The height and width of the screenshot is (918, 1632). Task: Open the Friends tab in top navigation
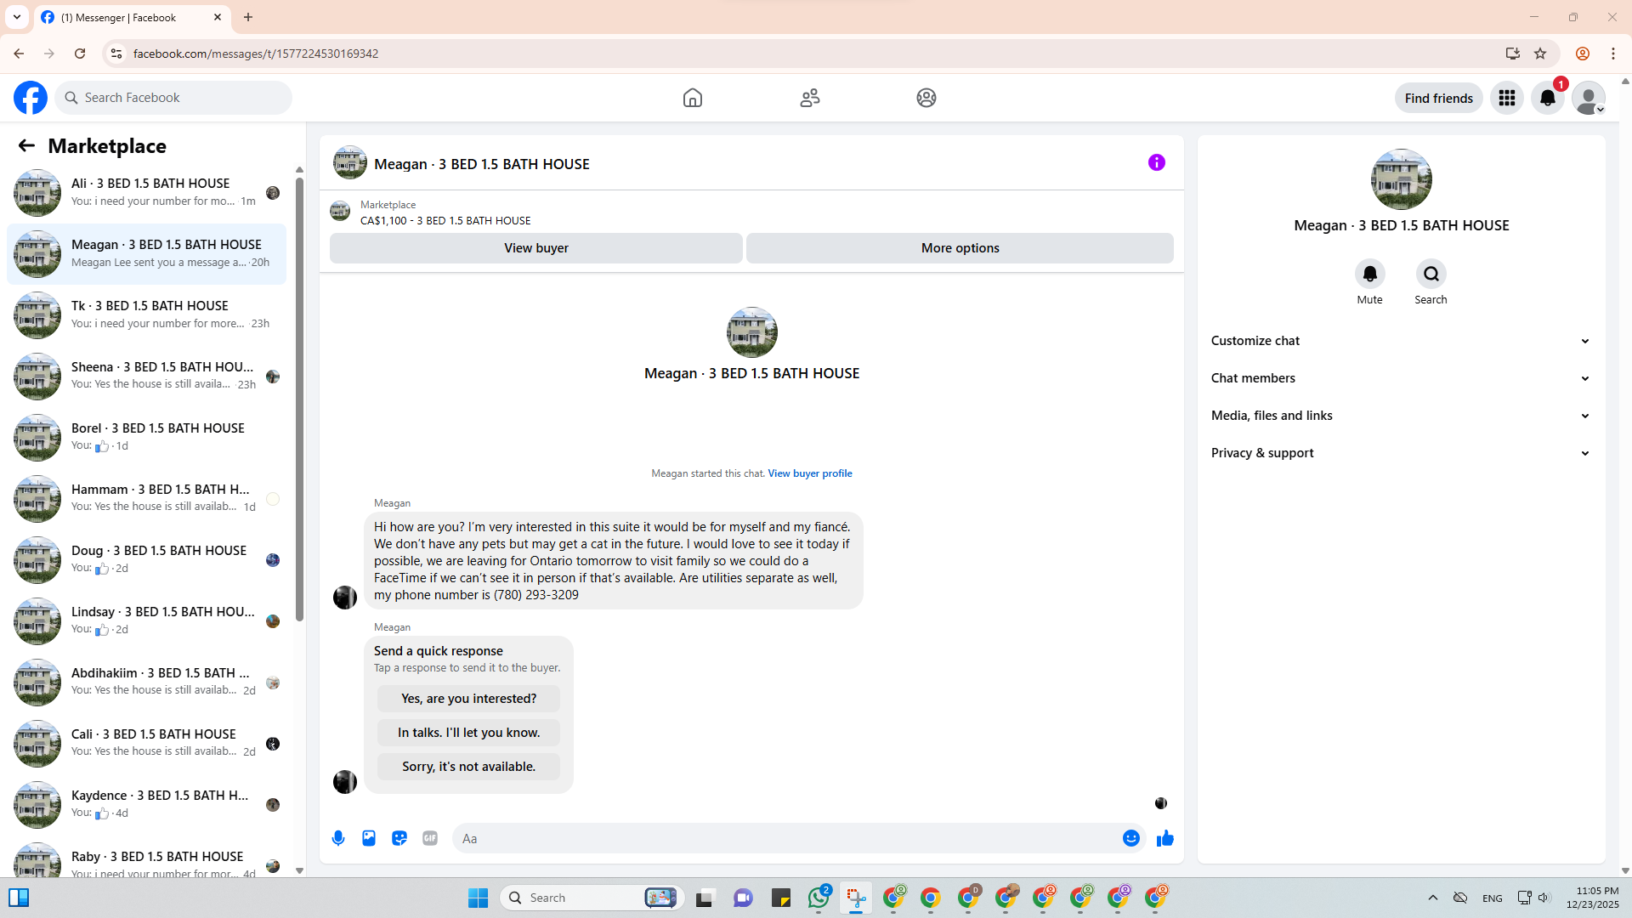809,98
